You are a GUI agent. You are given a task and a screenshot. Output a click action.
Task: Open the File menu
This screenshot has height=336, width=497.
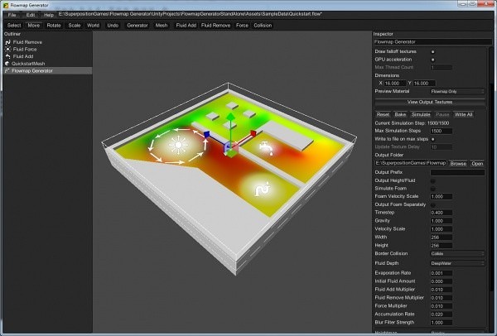(12, 15)
